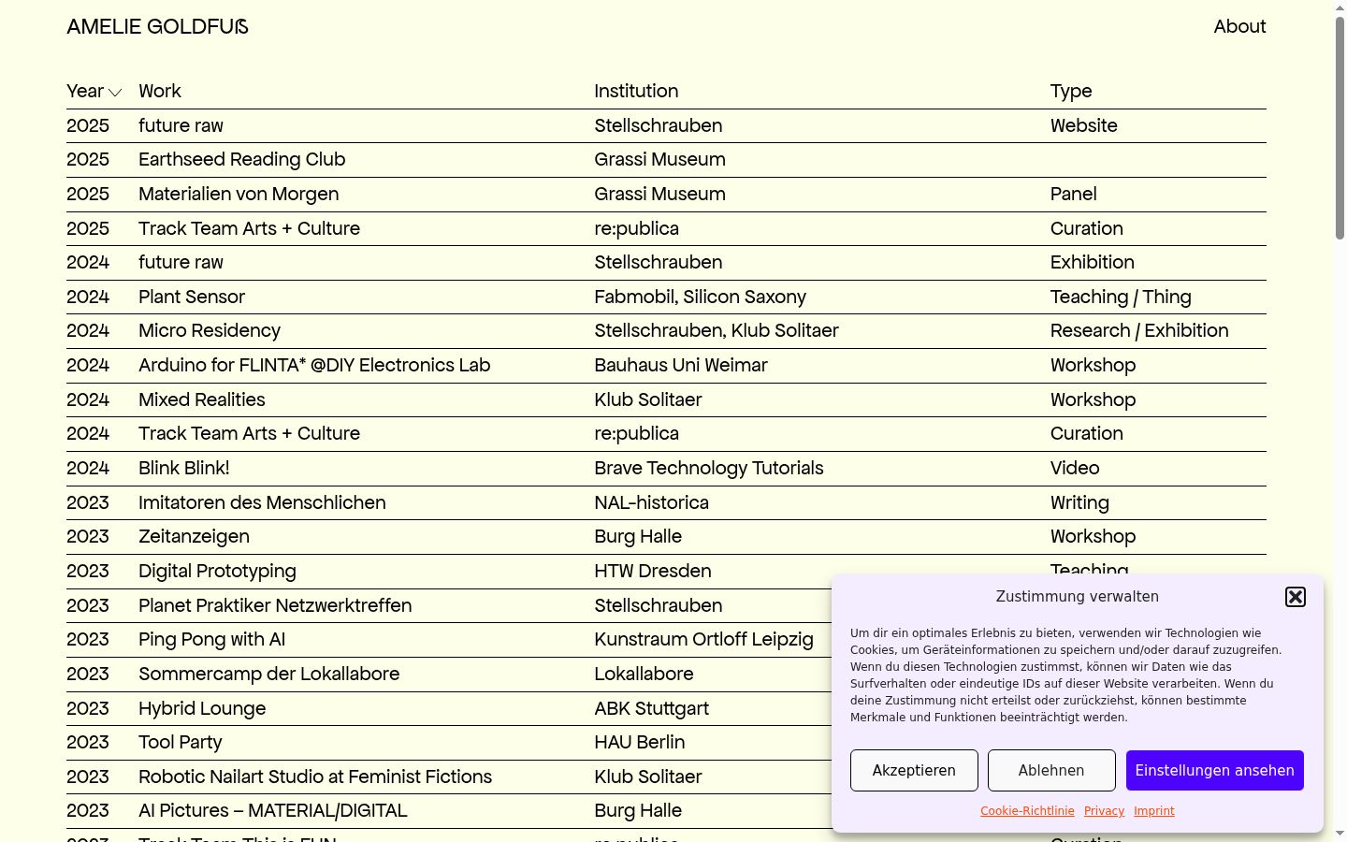Click the 'Fabmobil, Silicon Saxony' institution cell
Image resolution: width=1347 pixels, height=842 pixels.
[x=700, y=298]
